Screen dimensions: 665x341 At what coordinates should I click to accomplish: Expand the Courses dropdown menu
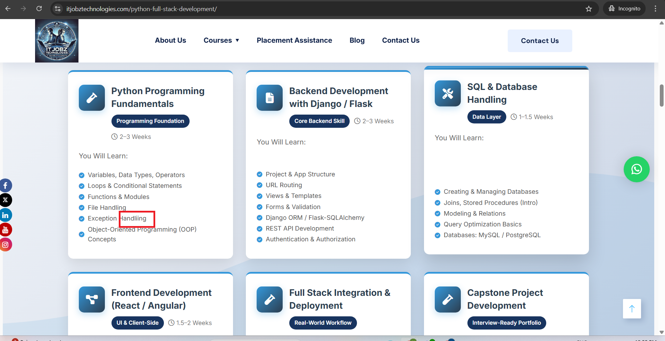(x=221, y=40)
